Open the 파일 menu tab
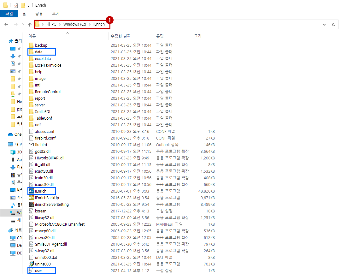 coord(9,14)
